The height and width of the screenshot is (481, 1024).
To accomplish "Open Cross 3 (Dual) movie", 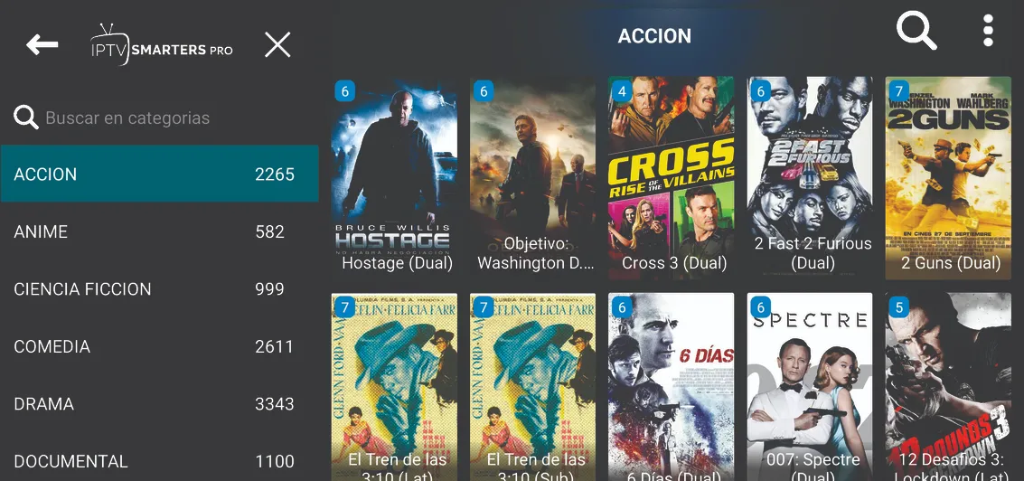I will (672, 178).
